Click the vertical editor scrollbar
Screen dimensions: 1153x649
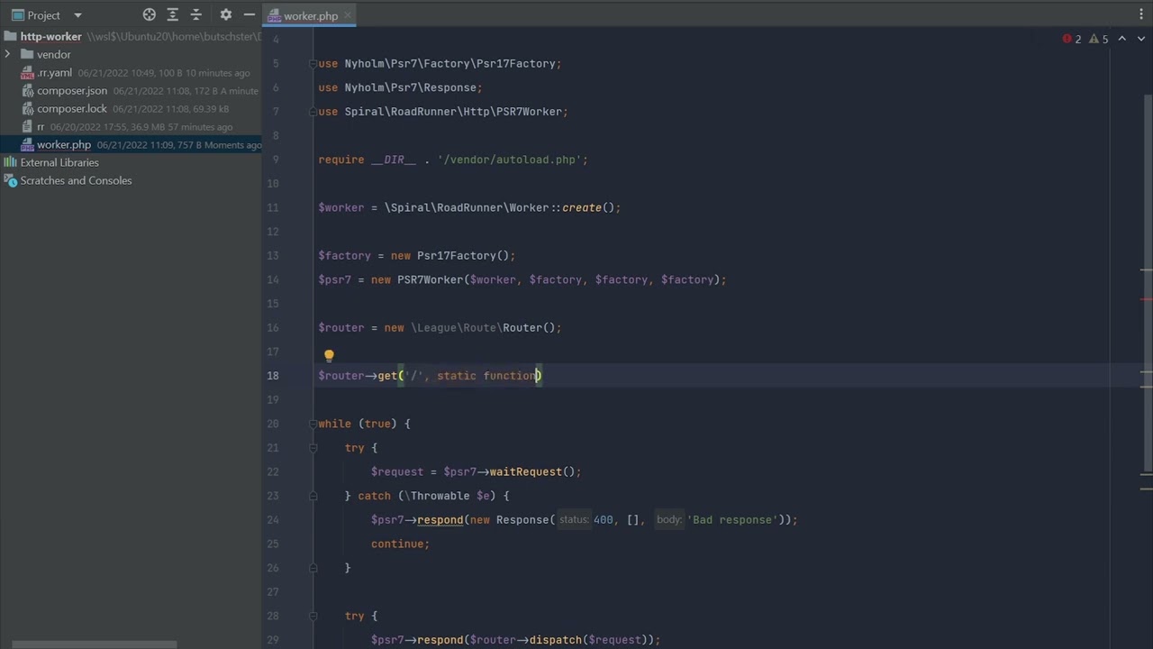coord(1147,284)
